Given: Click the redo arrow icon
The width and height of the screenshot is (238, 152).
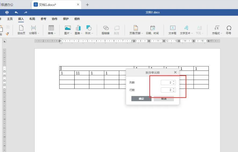Looking at the screenshot, I should click(x=25, y=12).
